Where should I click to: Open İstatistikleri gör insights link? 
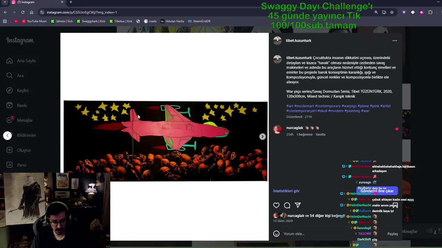[286, 191]
